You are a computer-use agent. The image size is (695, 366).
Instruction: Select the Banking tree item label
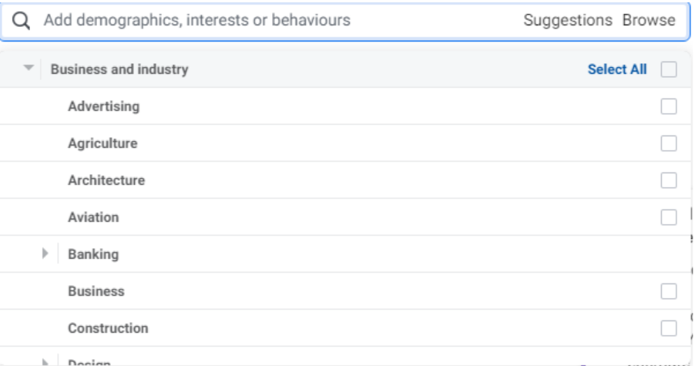tap(93, 254)
